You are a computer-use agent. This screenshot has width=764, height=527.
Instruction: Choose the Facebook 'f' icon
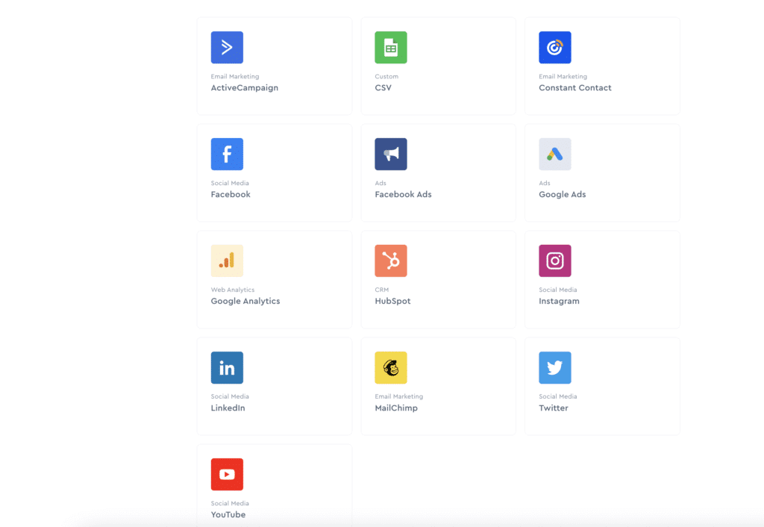click(x=227, y=155)
